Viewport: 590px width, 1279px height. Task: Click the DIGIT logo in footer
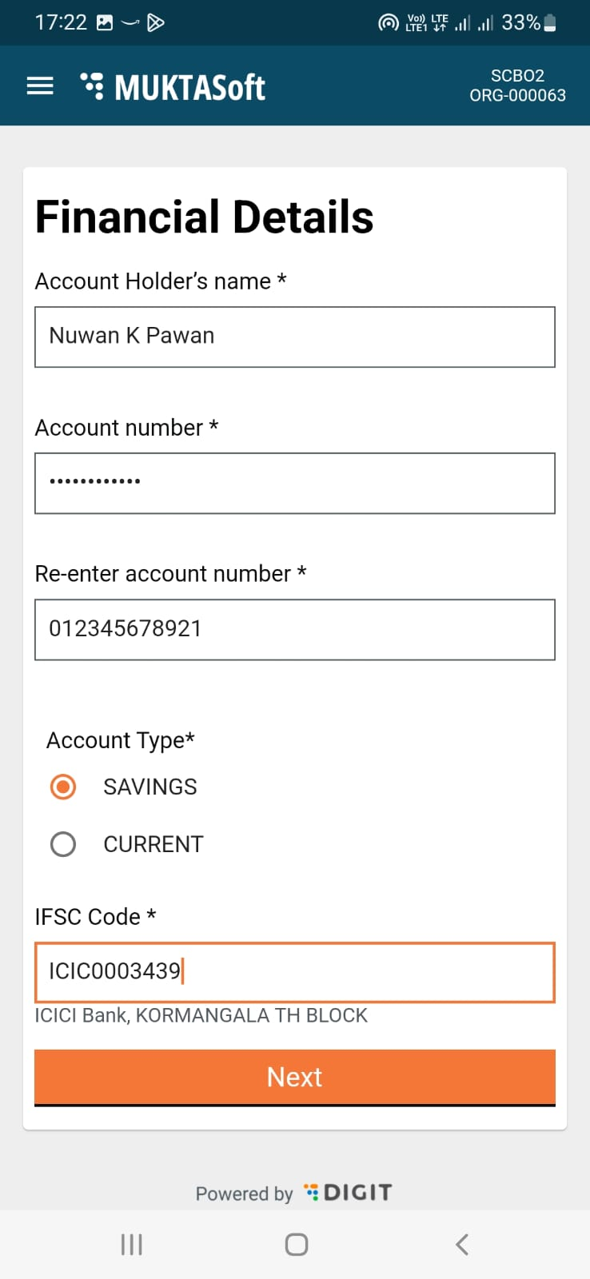click(349, 1193)
